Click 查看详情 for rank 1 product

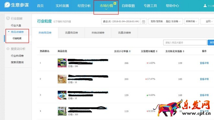[204, 63]
